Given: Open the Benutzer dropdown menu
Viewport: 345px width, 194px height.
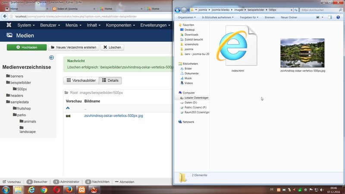Looking at the screenshot, I should click(x=50, y=25).
